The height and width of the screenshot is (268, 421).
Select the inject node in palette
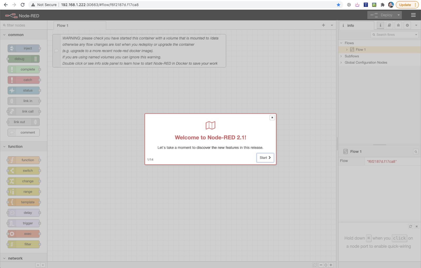tap(24, 48)
